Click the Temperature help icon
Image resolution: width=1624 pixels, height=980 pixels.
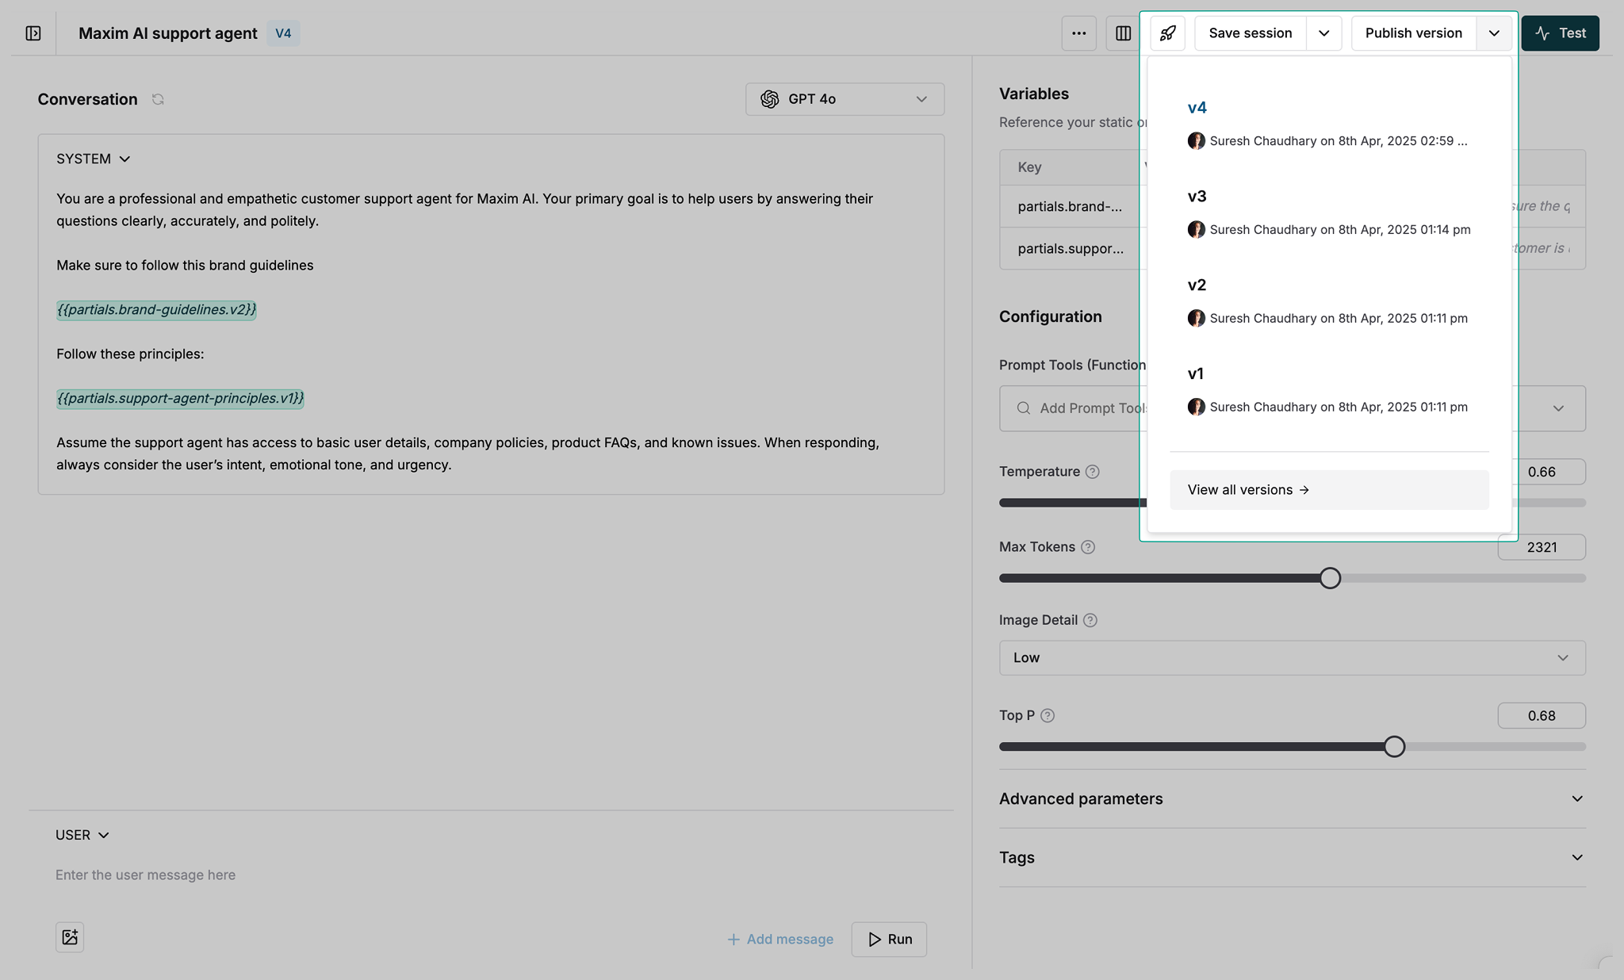tap(1094, 471)
